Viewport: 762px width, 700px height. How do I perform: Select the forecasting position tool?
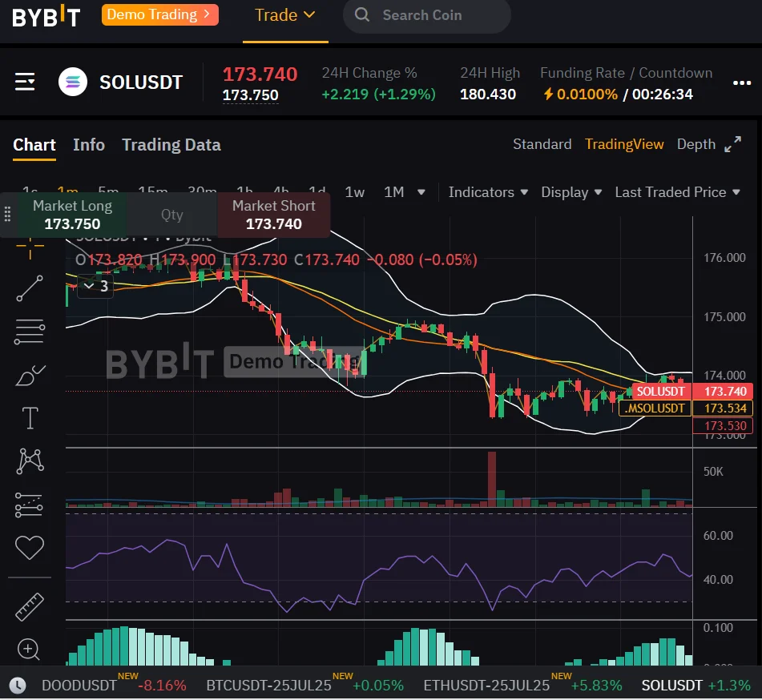[x=29, y=505]
